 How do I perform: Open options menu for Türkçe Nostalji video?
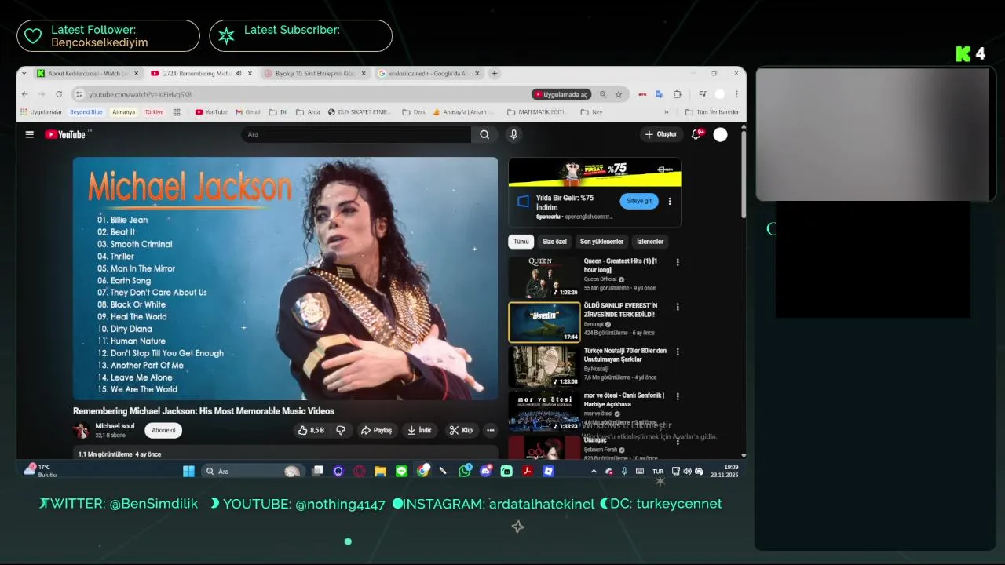point(678,352)
